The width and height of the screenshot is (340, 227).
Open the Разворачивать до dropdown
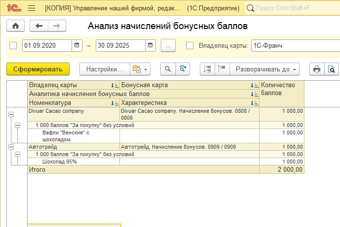(x=264, y=69)
